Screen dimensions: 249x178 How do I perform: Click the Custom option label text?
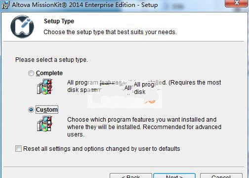(x=47, y=110)
